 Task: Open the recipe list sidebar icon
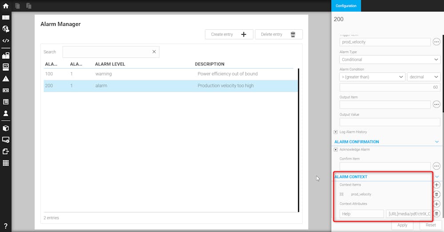coord(6,102)
